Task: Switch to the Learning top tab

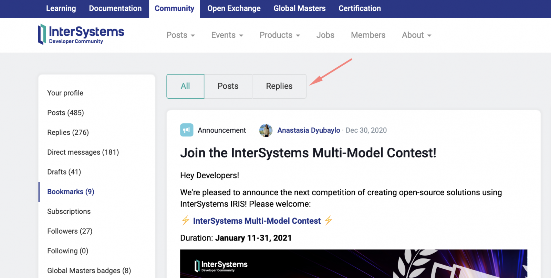Action: [61, 9]
